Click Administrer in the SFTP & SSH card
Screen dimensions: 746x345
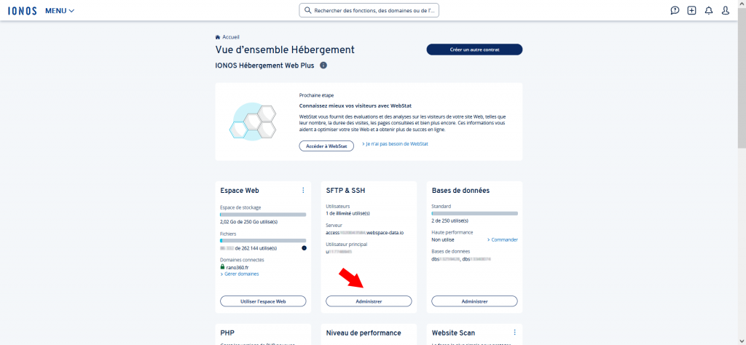[369, 301]
